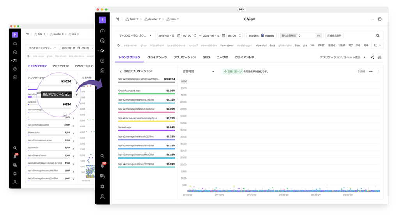Image resolution: width=399 pixels, height=218 pixels.
Task: Open the filter settings sliders icon
Action: tap(380, 57)
